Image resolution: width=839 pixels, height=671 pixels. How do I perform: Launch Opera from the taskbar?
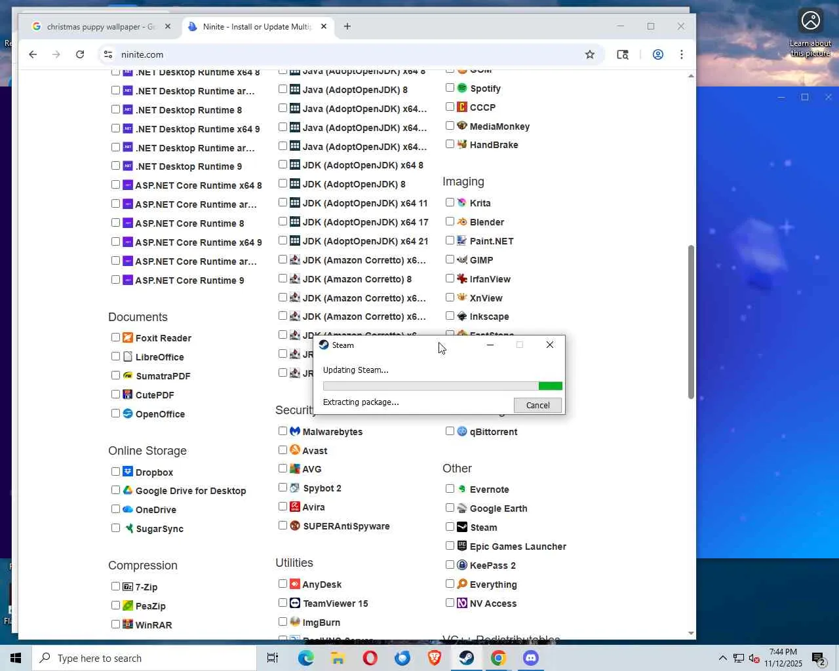(x=370, y=658)
